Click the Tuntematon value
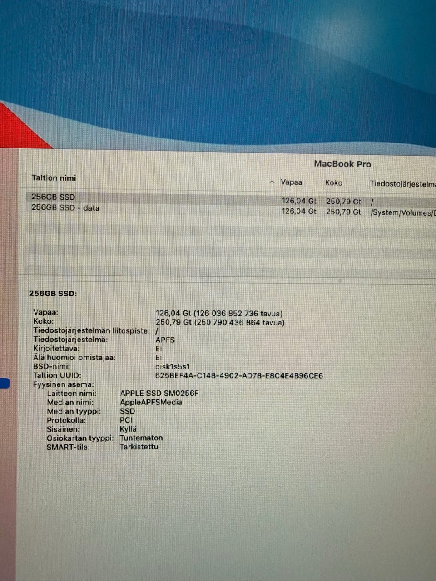The image size is (436, 581). pyautogui.click(x=141, y=438)
